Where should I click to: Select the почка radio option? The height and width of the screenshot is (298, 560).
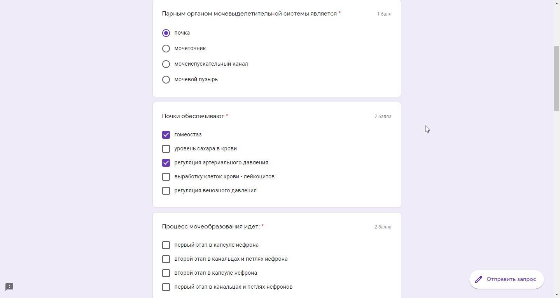pos(166,33)
